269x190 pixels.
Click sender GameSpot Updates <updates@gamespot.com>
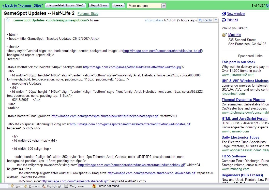[51, 20]
